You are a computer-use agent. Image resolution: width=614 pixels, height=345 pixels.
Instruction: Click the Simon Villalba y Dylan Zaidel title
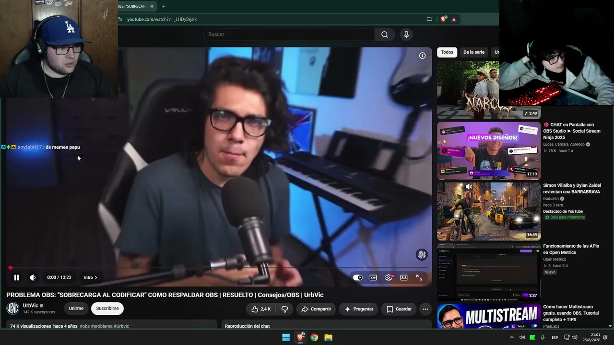(572, 189)
